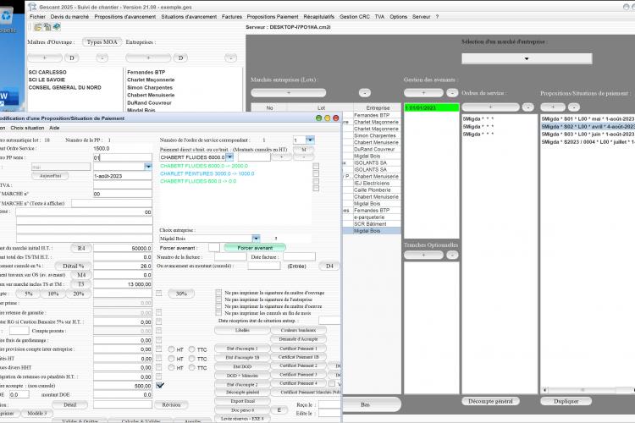Open the Situations d'avancement menu

(x=189, y=17)
